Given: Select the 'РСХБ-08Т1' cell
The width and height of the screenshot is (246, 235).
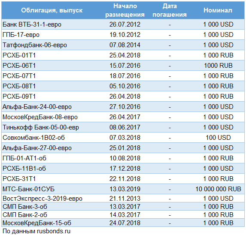Looking at the screenshot, I should [19, 86].
